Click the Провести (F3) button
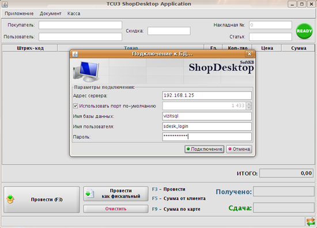317x228 pixels. pos(41,200)
